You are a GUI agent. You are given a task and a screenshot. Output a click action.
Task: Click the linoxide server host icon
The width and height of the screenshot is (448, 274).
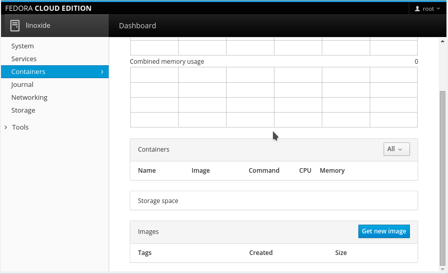point(15,25)
